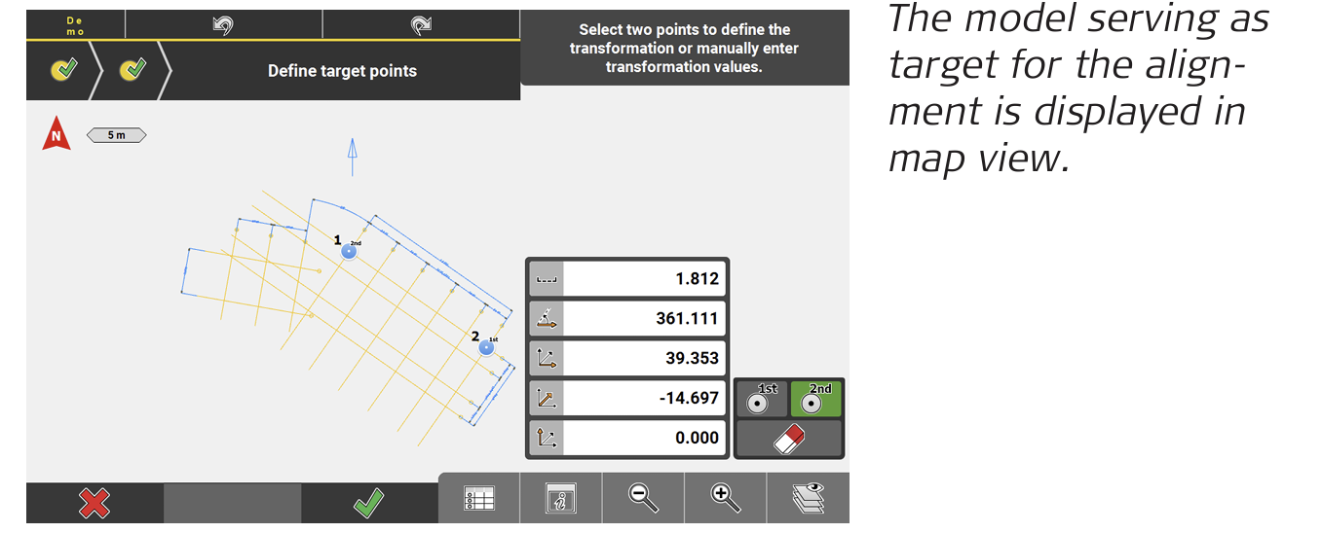1322x533 pixels.
Task: Edit the translation field showing -14.697
Action: (644, 398)
